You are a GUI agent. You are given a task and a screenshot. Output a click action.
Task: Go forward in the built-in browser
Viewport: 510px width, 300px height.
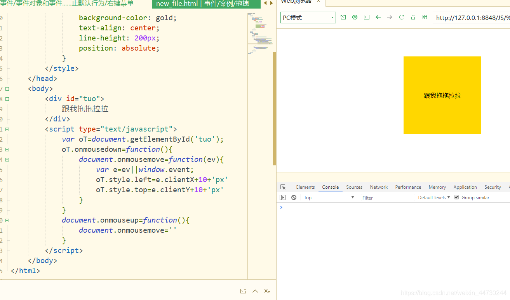[x=390, y=17]
